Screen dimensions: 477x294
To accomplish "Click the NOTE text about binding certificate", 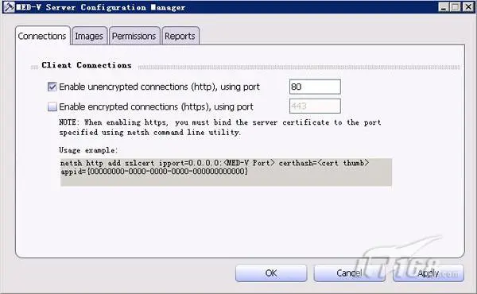I will pyautogui.click(x=220, y=127).
